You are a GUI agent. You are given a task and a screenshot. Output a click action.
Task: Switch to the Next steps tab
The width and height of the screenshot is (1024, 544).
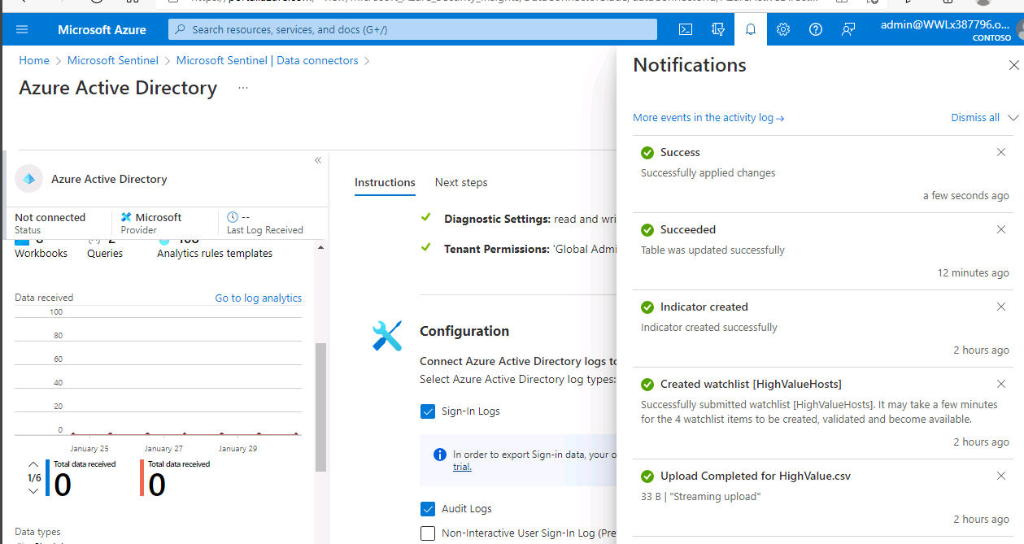point(461,182)
